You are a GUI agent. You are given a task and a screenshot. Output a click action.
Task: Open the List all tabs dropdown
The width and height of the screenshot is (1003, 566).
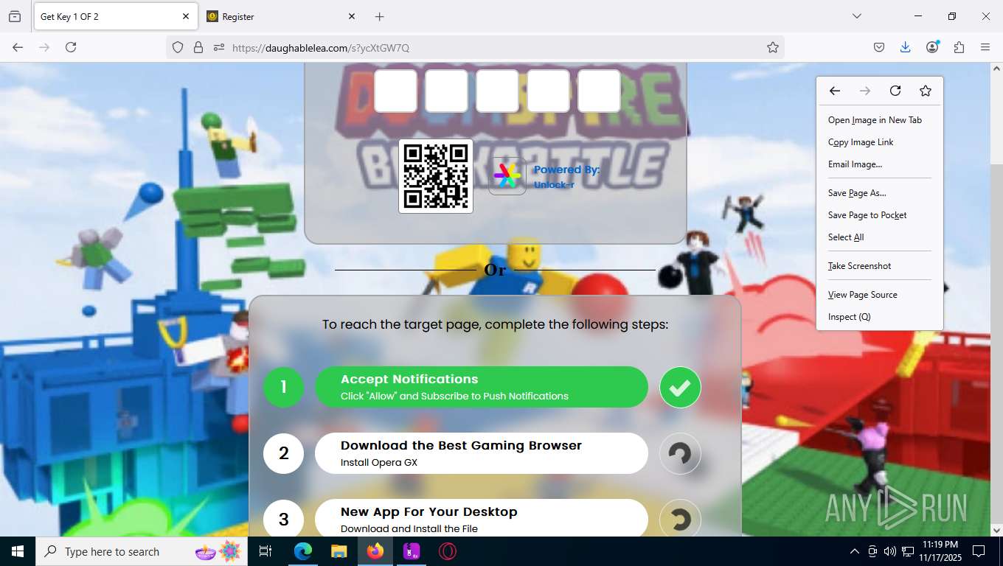pos(857,16)
